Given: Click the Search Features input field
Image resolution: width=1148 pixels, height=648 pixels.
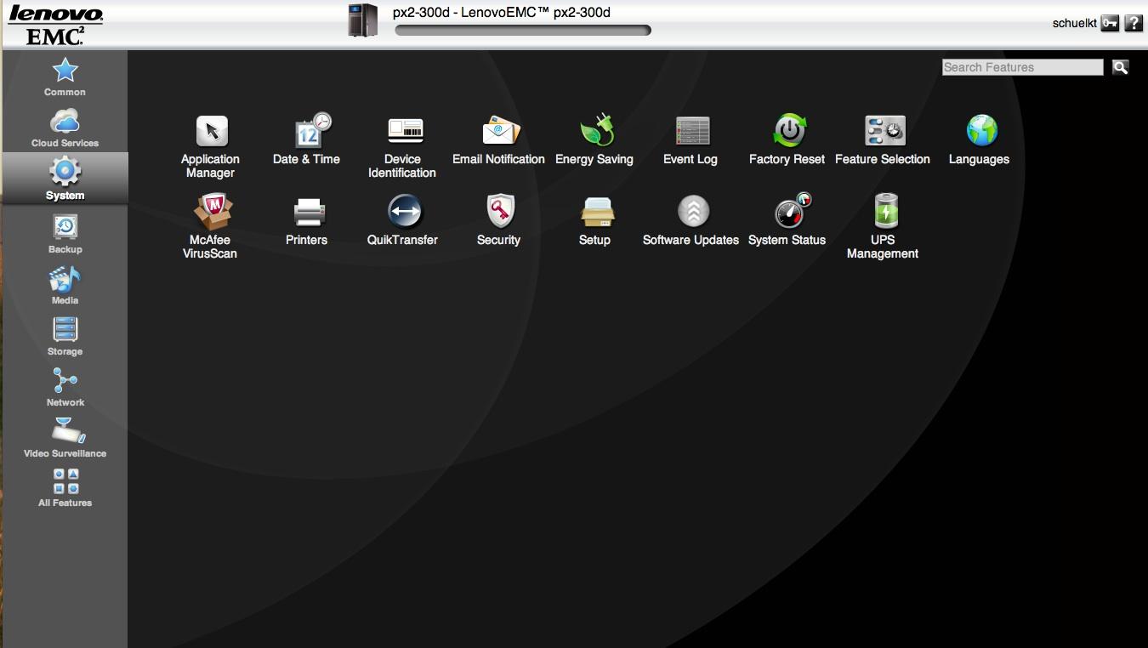Looking at the screenshot, I should (x=1022, y=67).
